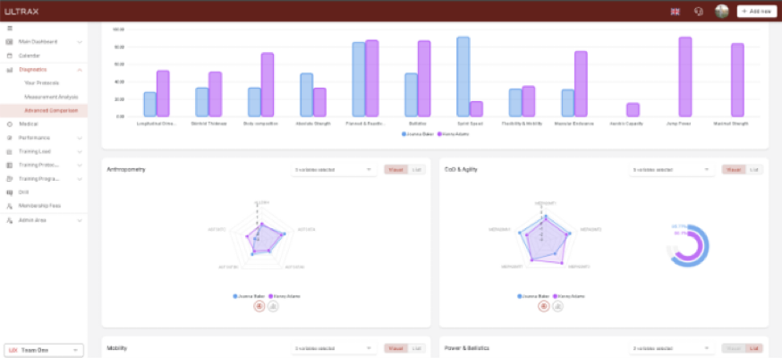The height and width of the screenshot is (358, 782).
Task: Open CoD & Agility variables dropdown
Action: [670, 169]
